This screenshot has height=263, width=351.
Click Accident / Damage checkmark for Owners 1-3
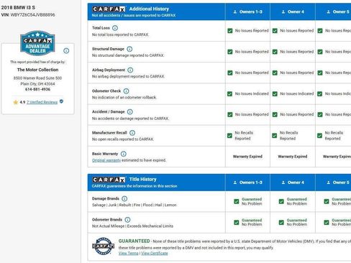[x=230, y=114]
